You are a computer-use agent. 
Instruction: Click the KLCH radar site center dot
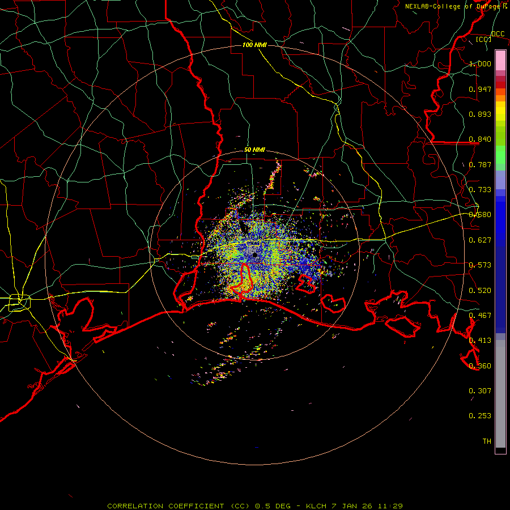pos(254,256)
